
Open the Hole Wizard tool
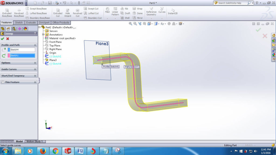68,12
